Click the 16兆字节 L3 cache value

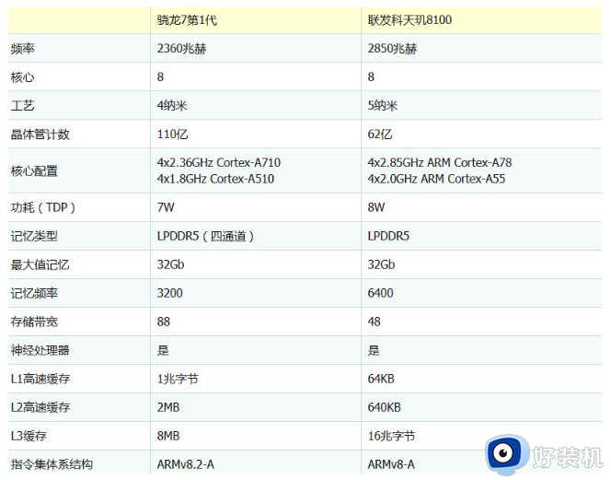click(x=391, y=436)
